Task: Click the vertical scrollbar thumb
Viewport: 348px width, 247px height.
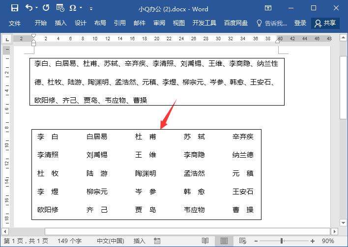Action: 344,87
